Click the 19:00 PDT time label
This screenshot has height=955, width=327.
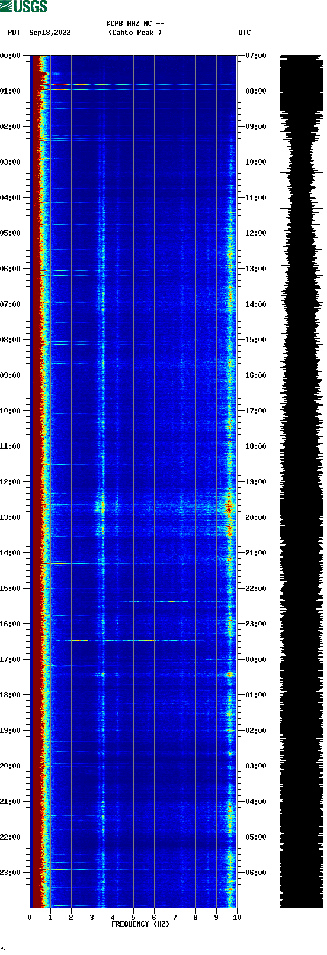[10, 731]
